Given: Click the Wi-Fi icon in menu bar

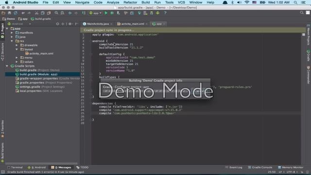Looking at the screenshot, I should pyautogui.click(x=247, y=2).
